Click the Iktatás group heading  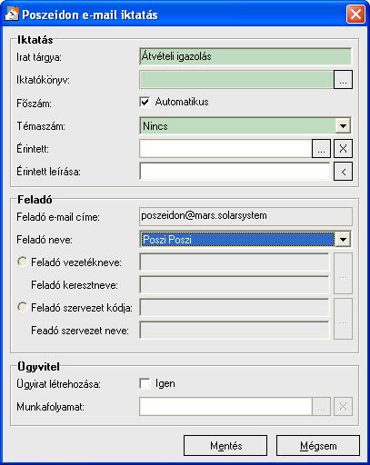coord(35,40)
